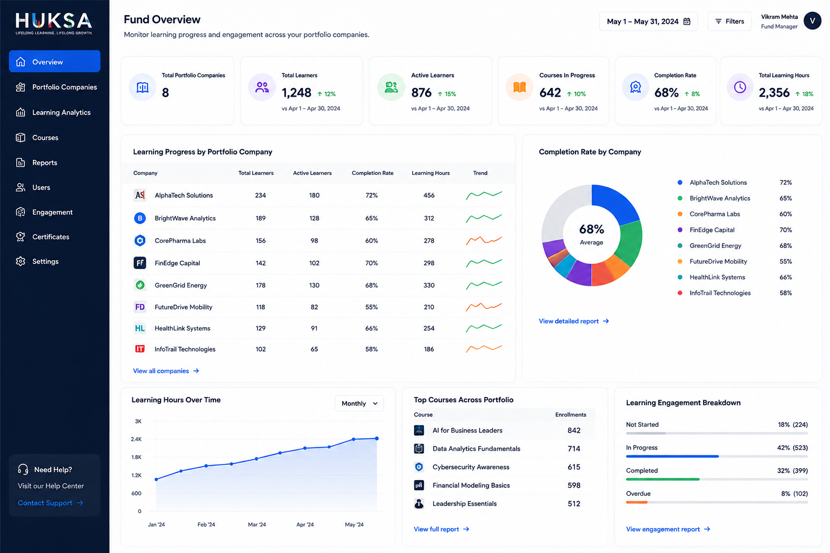Click the Filters button
Screen dimensions: 830x553
click(729, 22)
